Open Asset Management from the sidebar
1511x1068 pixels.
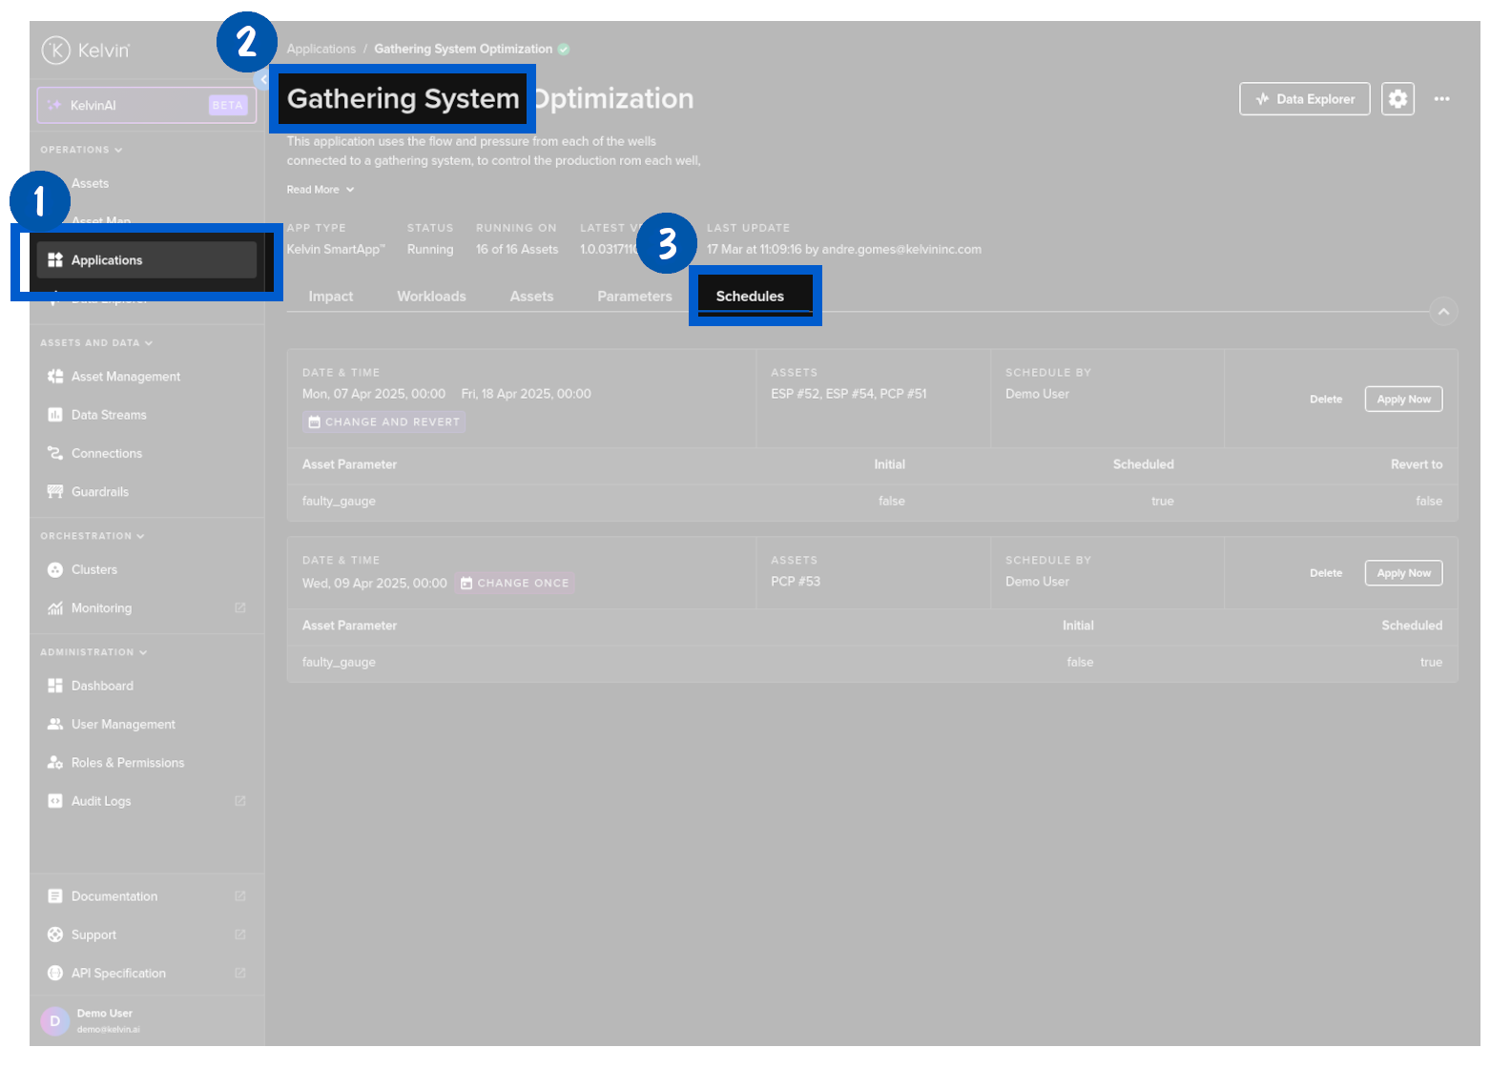click(x=125, y=377)
